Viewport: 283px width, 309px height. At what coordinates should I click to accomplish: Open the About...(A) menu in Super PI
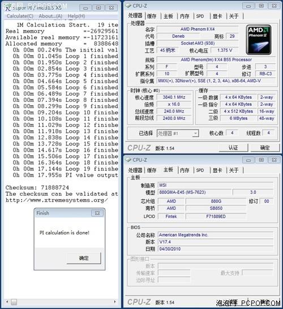tap(50, 16)
